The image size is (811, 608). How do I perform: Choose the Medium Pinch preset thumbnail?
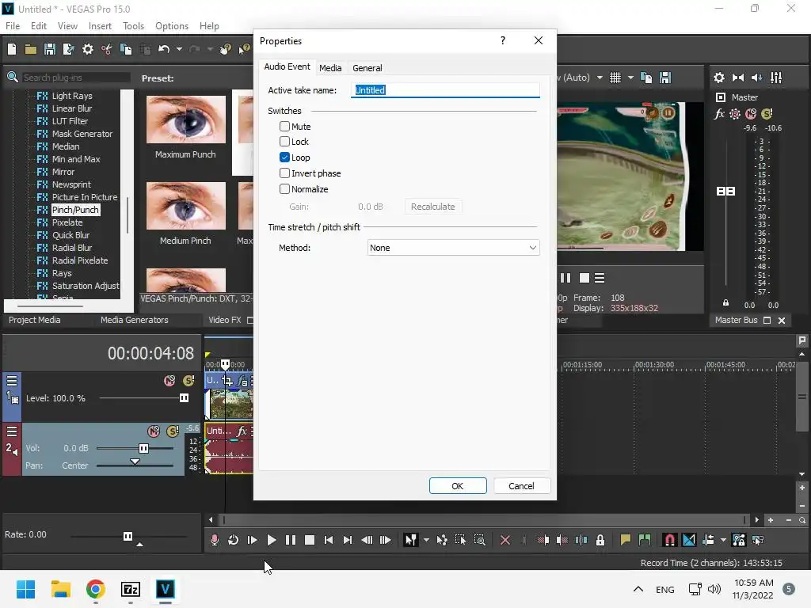point(185,206)
